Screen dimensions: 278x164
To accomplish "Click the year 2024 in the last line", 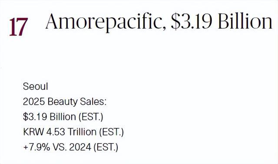I will 80,148.
